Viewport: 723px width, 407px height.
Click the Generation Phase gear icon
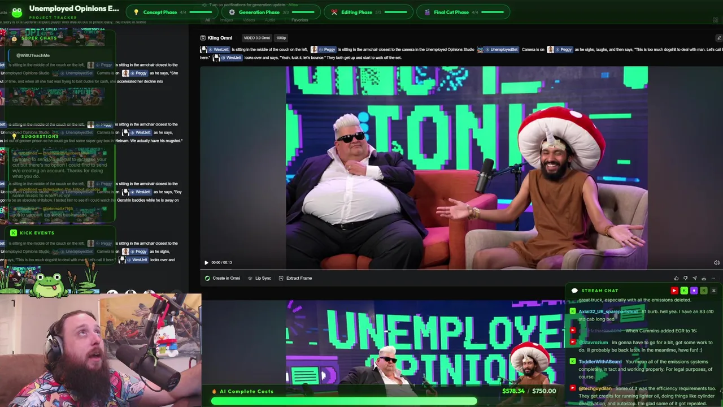232,12
